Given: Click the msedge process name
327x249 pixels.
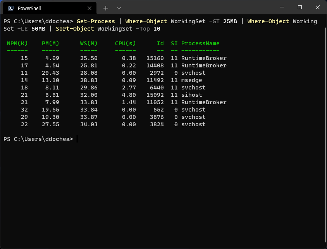Looking at the screenshot, I should coord(192,80).
